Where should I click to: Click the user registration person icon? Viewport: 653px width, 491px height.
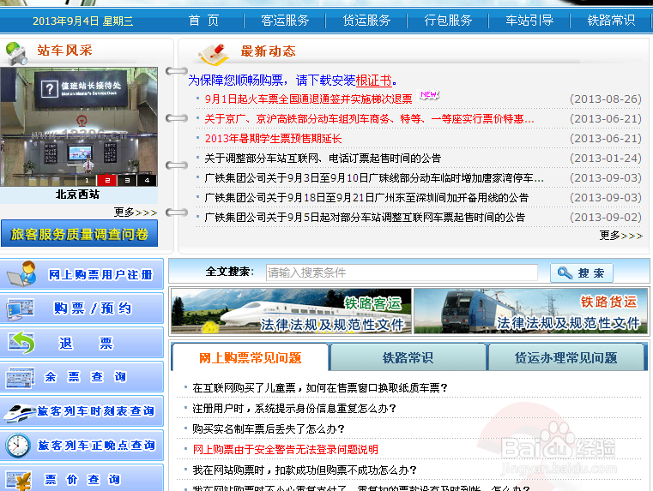click(x=22, y=274)
